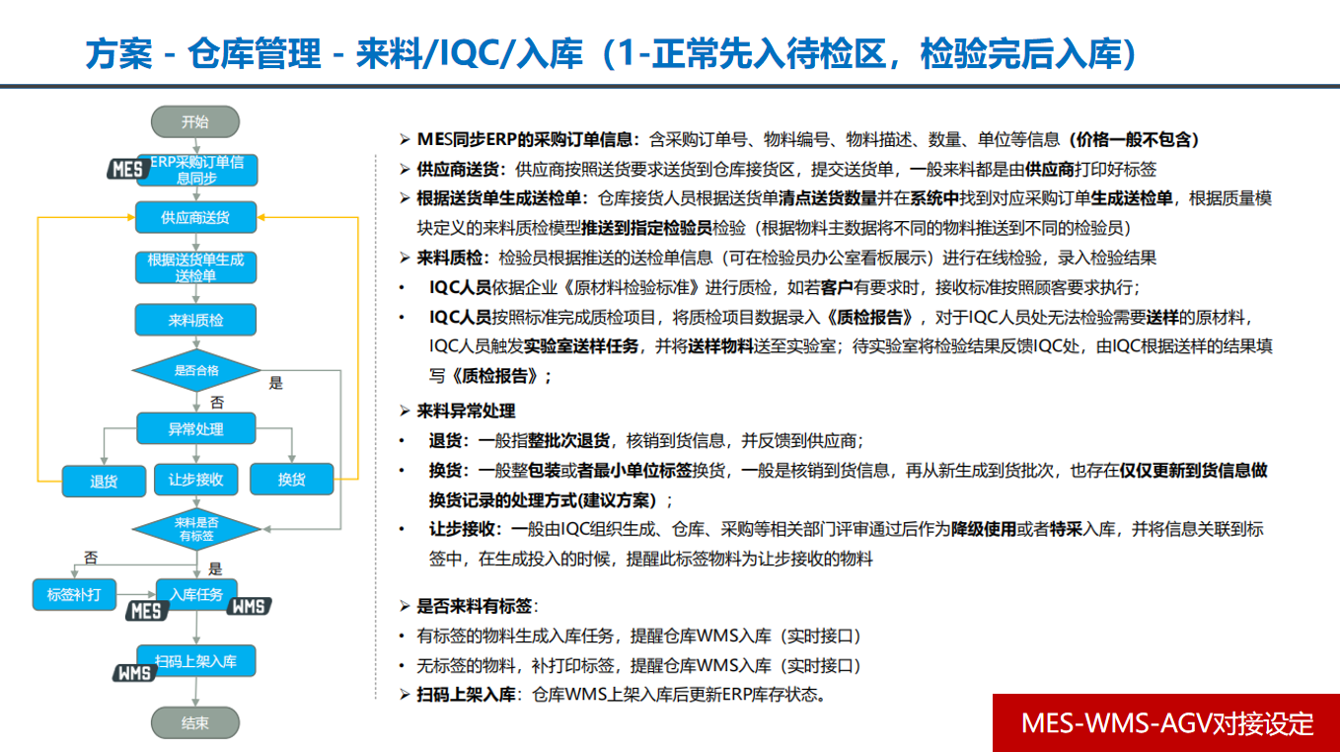1340x752 pixels.
Task: Click the MES badge on ERP采购订单信息同步 step
Action: [126, 169]
